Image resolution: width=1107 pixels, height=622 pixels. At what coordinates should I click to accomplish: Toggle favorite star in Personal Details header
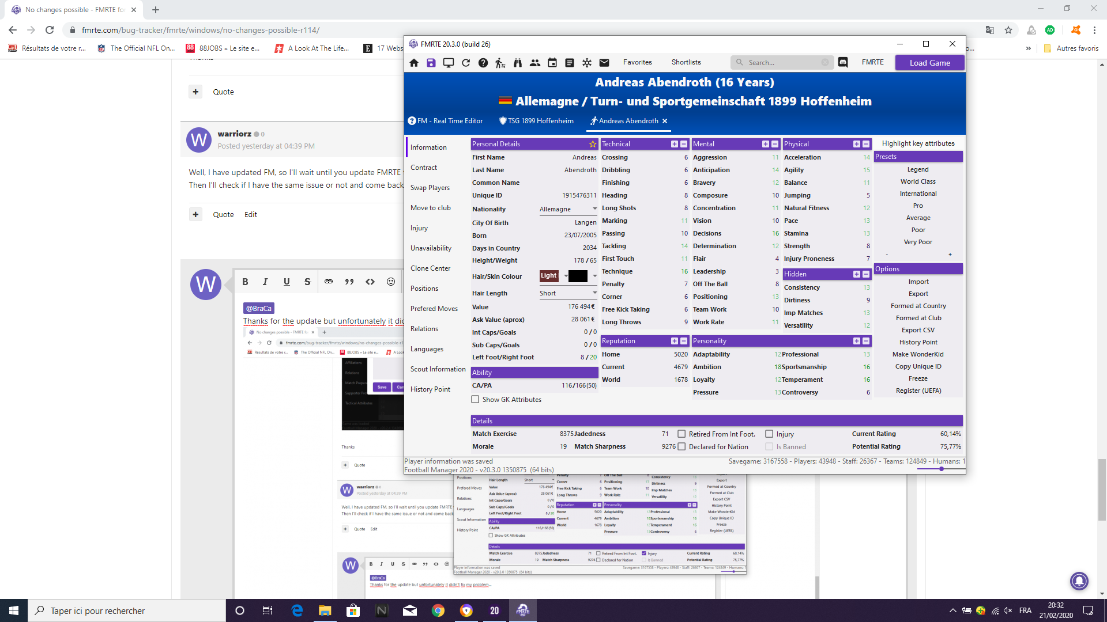593,144
